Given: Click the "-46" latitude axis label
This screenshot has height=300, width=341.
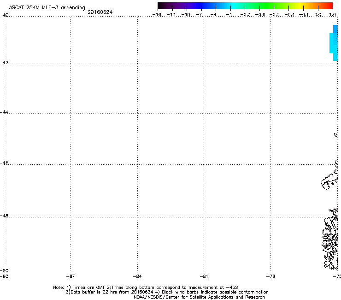Looking at the screenshot, I should click(x=4, y=163).
